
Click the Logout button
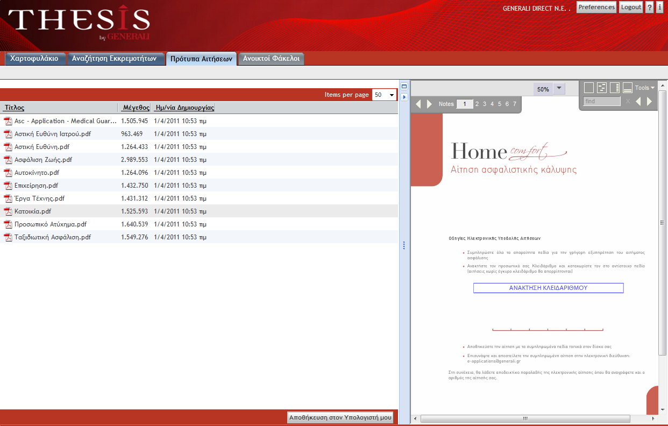[631, 7]
